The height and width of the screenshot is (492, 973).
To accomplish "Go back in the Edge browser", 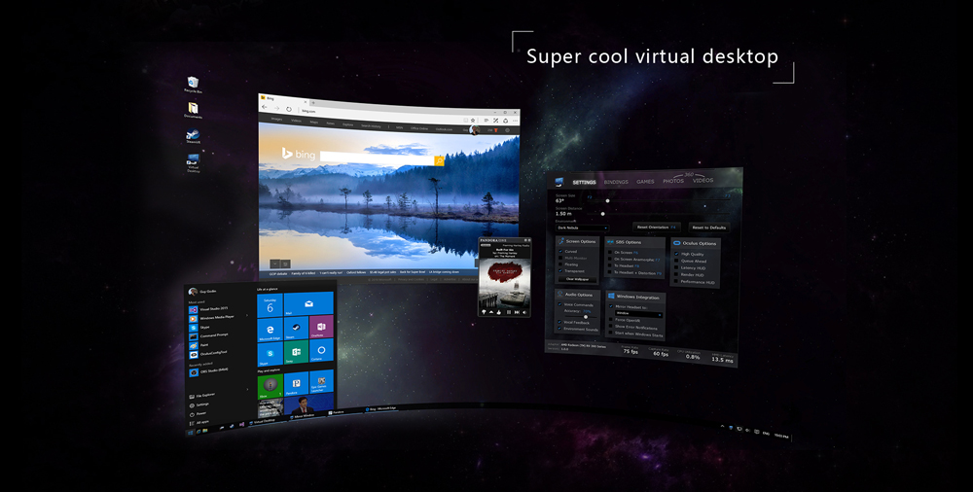I will coord(265,108).
